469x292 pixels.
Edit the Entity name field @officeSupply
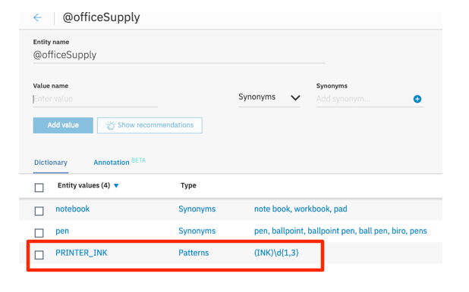pyautogui.click(x=179, y=55)
